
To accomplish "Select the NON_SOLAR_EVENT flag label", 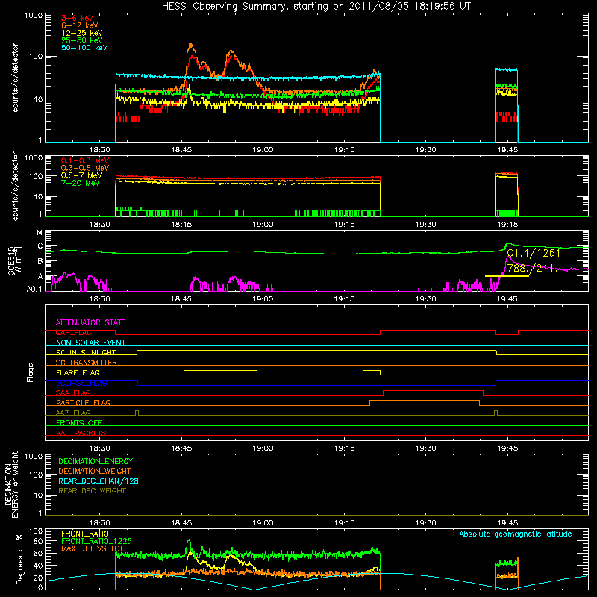I will point(90,343).
